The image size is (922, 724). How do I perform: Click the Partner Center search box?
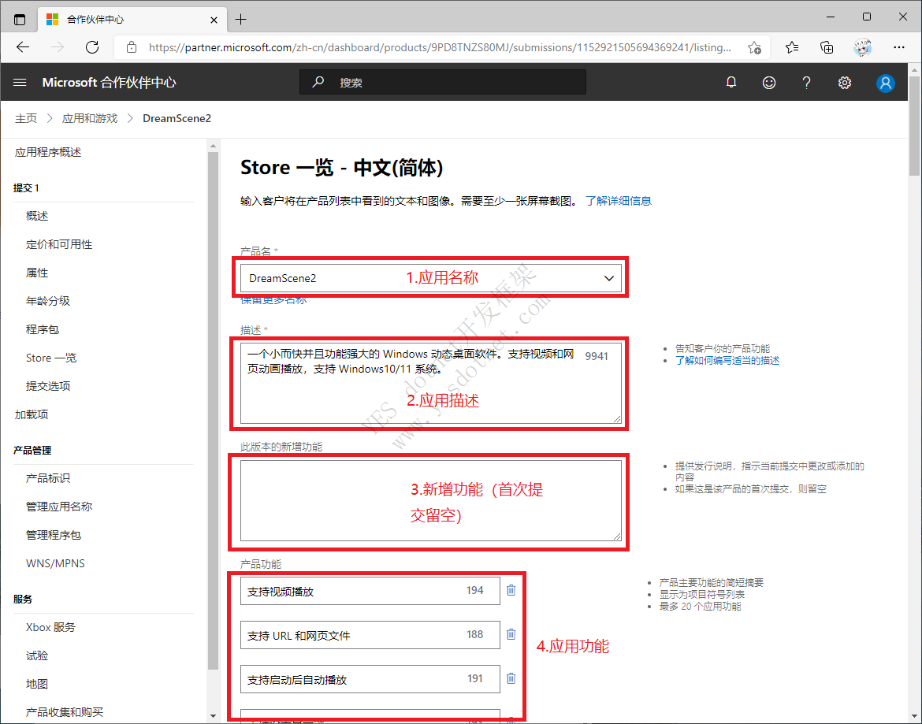(443, 82)
